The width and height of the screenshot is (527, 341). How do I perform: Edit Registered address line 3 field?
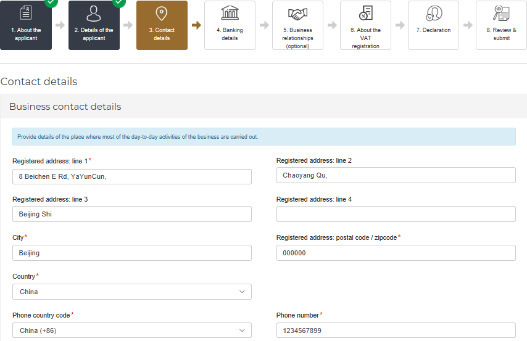[132, 214]
